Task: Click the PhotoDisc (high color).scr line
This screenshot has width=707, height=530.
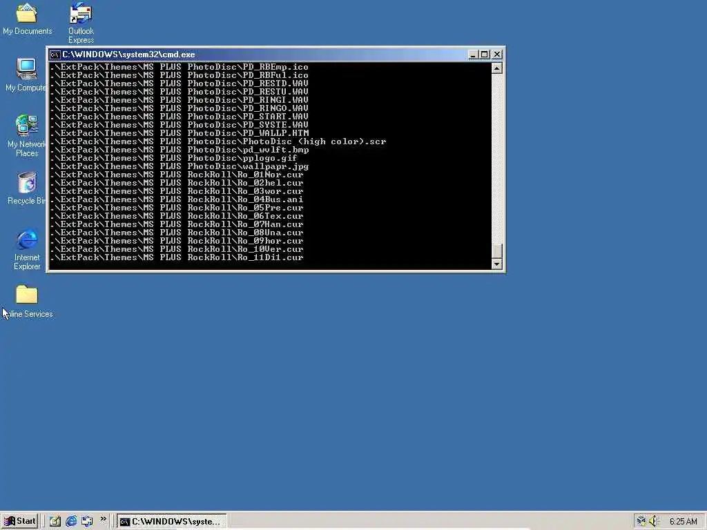Action: tap(218, 141)
